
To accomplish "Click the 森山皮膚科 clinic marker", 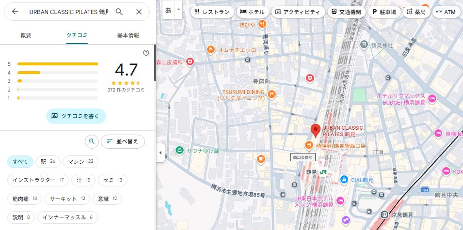I will [191, 62].
